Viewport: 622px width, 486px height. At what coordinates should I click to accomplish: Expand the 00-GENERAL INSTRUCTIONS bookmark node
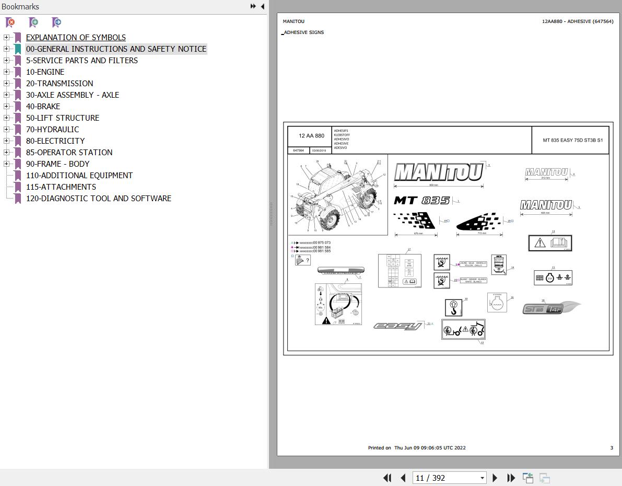[x=6, y=49]
